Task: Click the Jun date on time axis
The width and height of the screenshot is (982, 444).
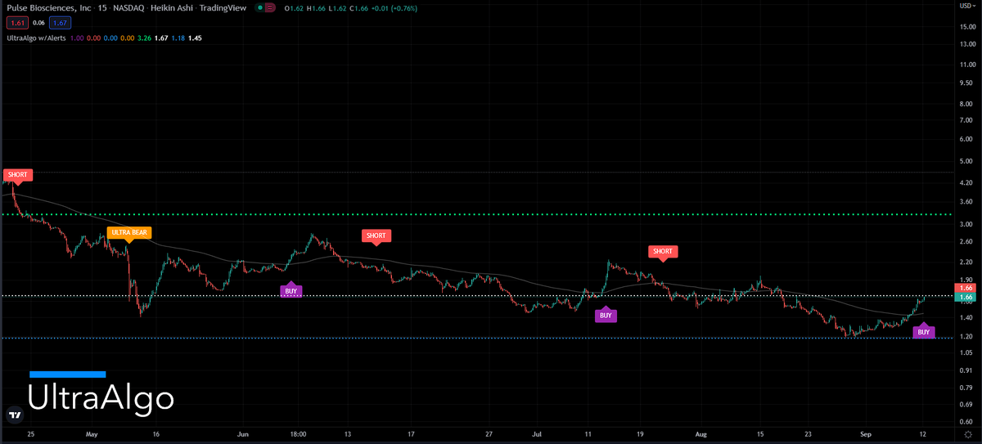Action: (242, 436)
